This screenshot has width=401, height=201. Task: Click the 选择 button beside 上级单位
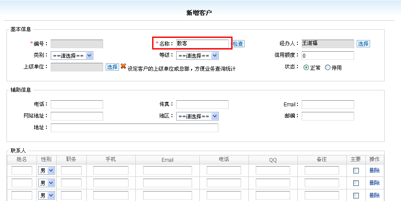[112, 67]
